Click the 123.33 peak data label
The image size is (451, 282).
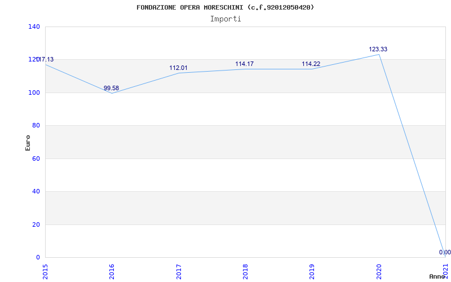[378, 49]
